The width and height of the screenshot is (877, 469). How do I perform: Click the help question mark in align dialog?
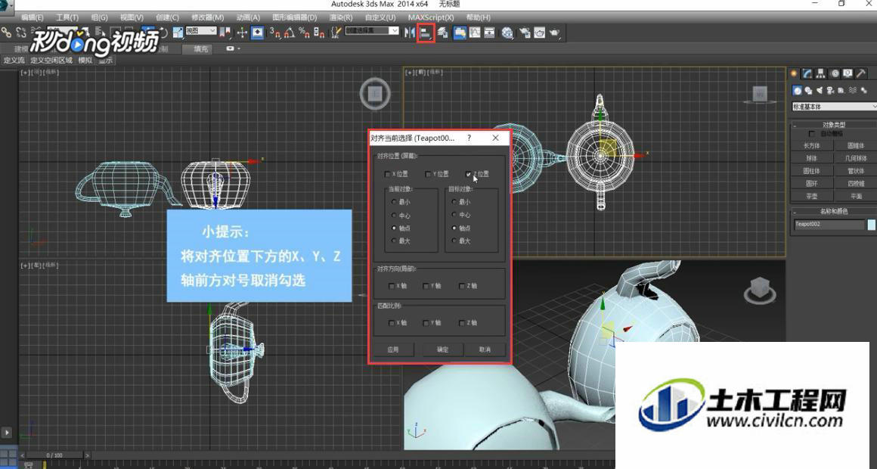pos(469,138)
